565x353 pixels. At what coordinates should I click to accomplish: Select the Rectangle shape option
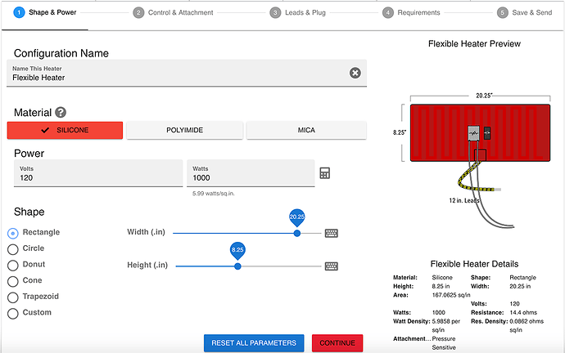pos(13,233)
